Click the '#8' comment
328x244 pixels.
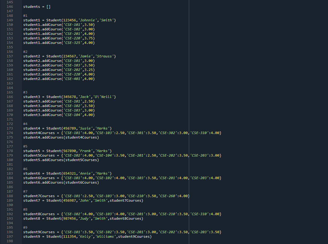(25, 209)
